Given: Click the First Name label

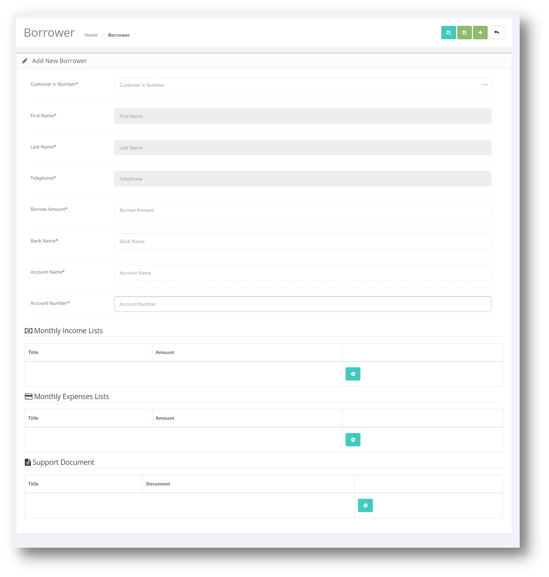Looking at the screenshot, I should [x=44, y=116].
